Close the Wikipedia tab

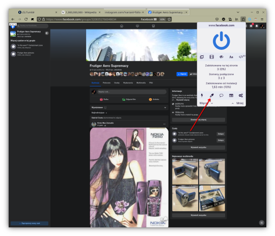99,12
